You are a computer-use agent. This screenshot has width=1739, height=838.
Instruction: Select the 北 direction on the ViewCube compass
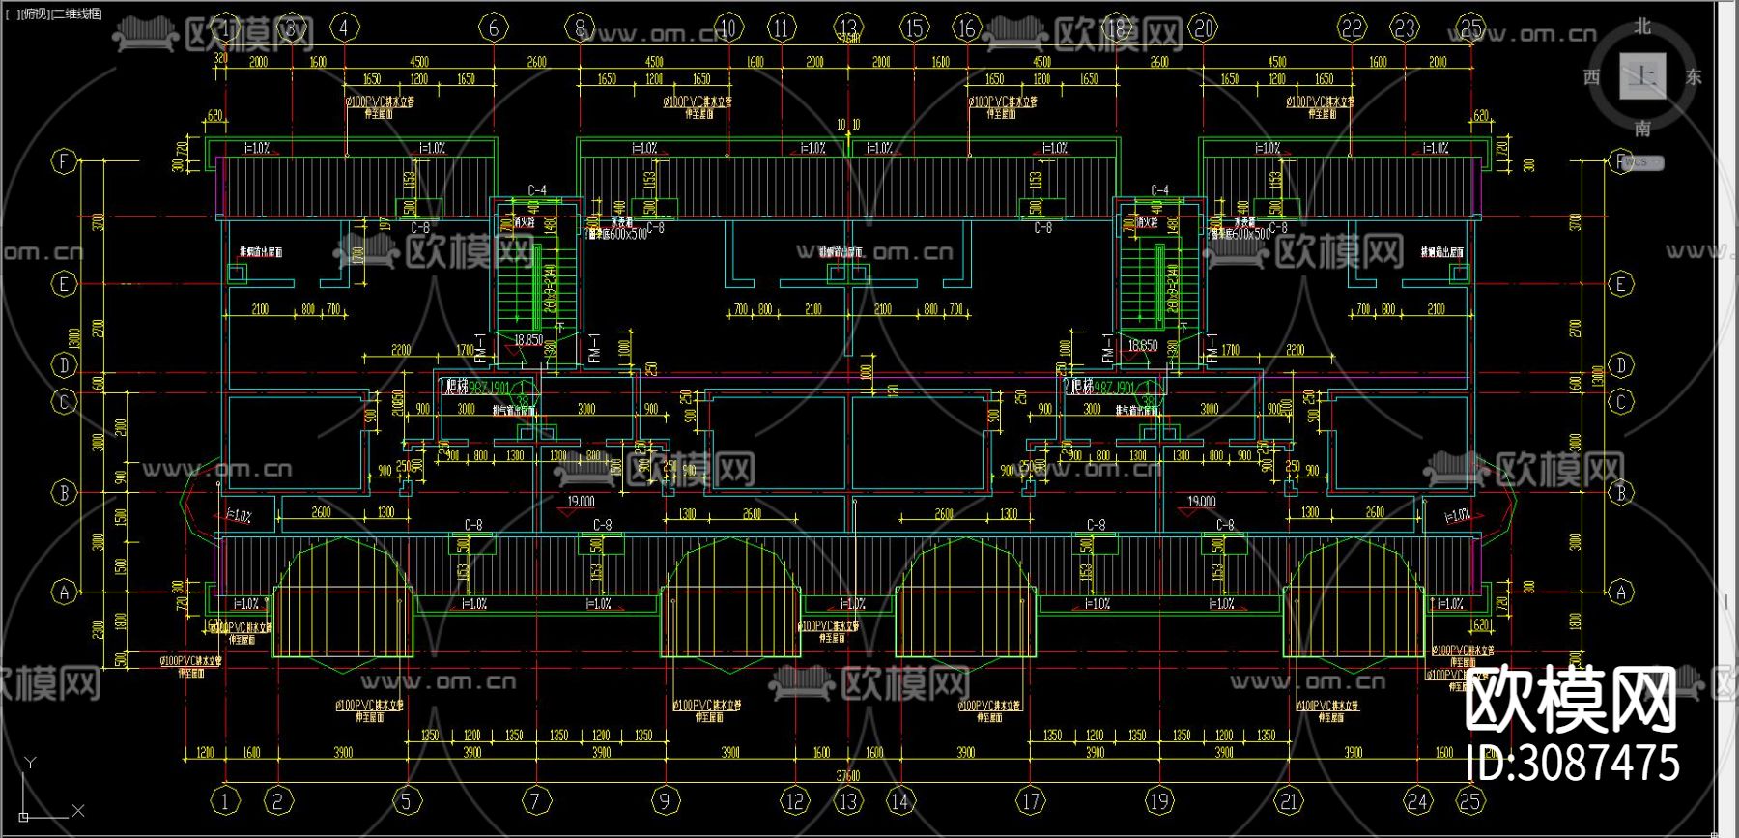[x=1643, y=27]
